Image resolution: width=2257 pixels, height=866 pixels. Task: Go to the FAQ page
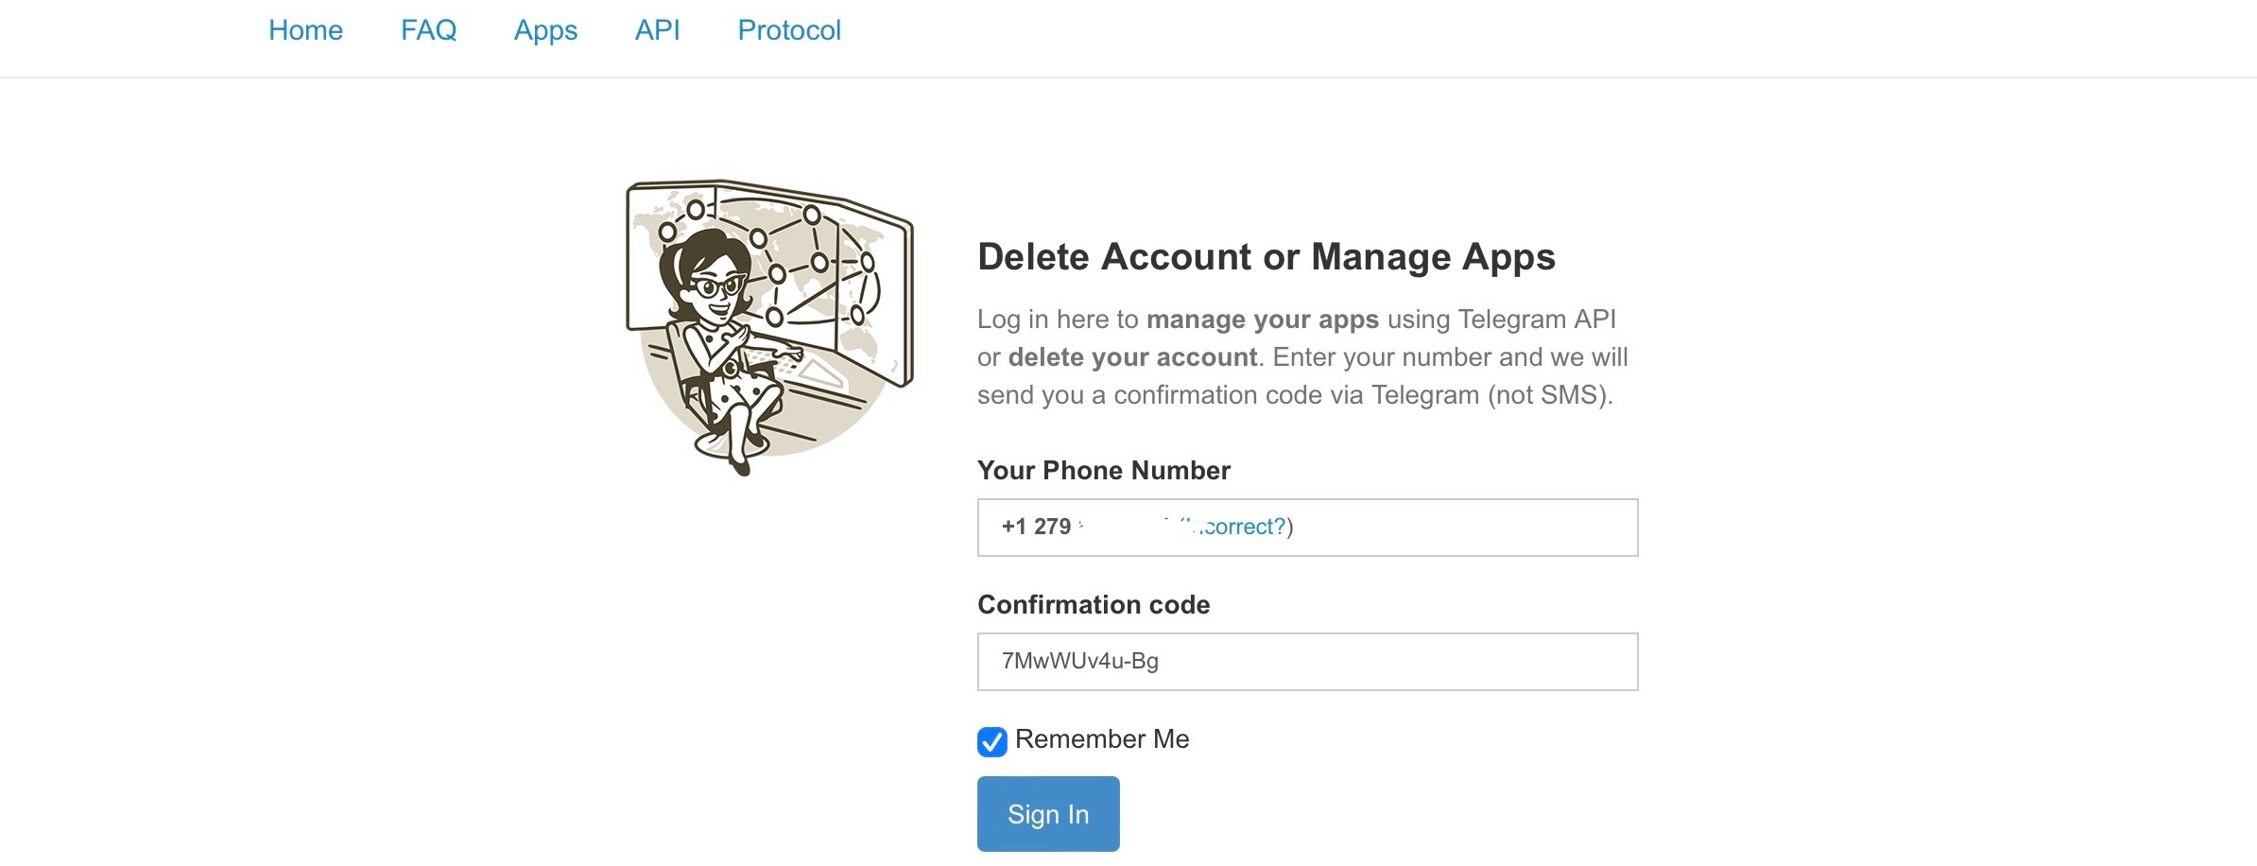coord(428,30)
